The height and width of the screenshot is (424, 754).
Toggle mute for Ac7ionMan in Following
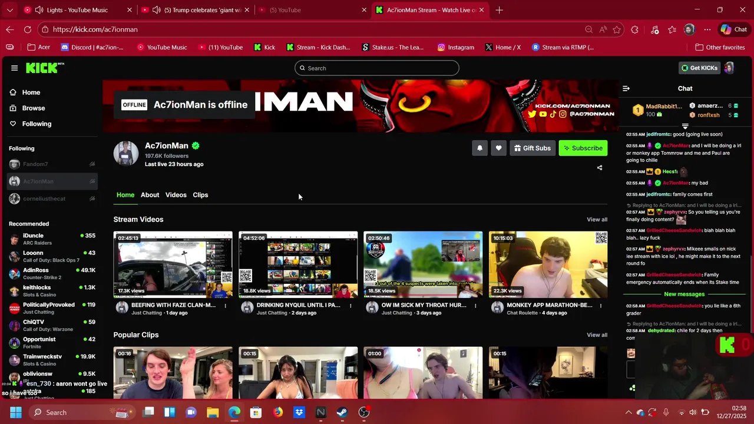pos(92,181)
